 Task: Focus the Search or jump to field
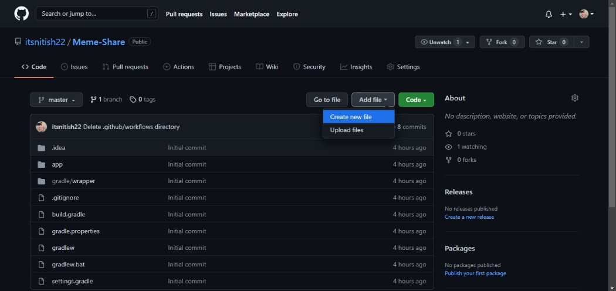pos(97,13)
